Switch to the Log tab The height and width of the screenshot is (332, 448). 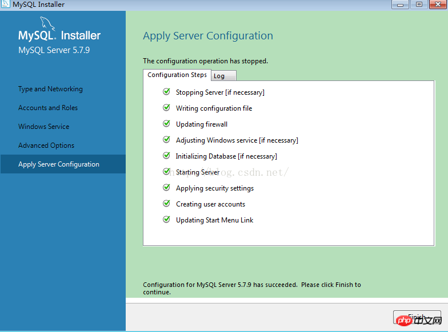224,76
